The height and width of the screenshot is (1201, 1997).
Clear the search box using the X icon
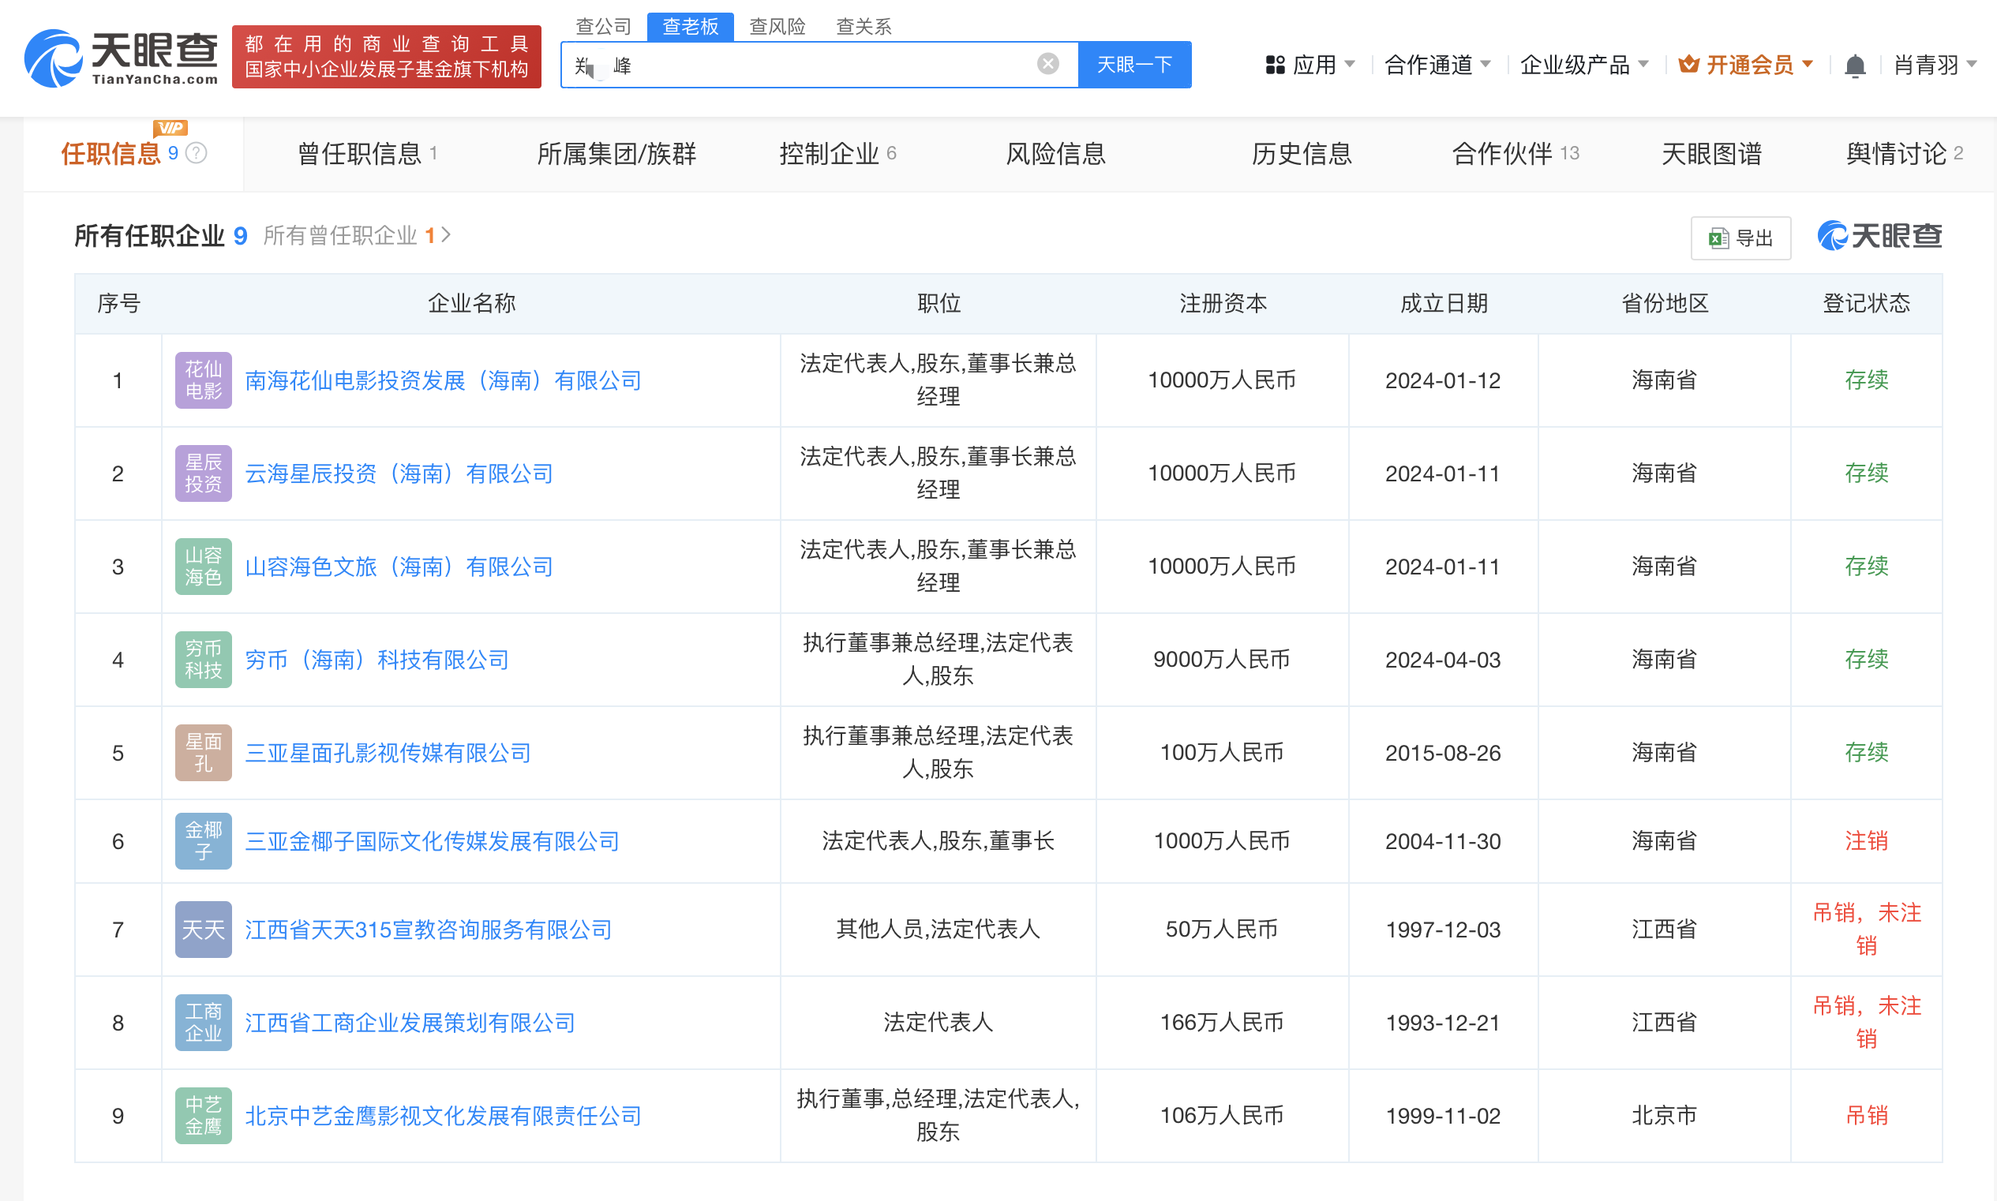pyautogui.click(x=1048, y=63)
